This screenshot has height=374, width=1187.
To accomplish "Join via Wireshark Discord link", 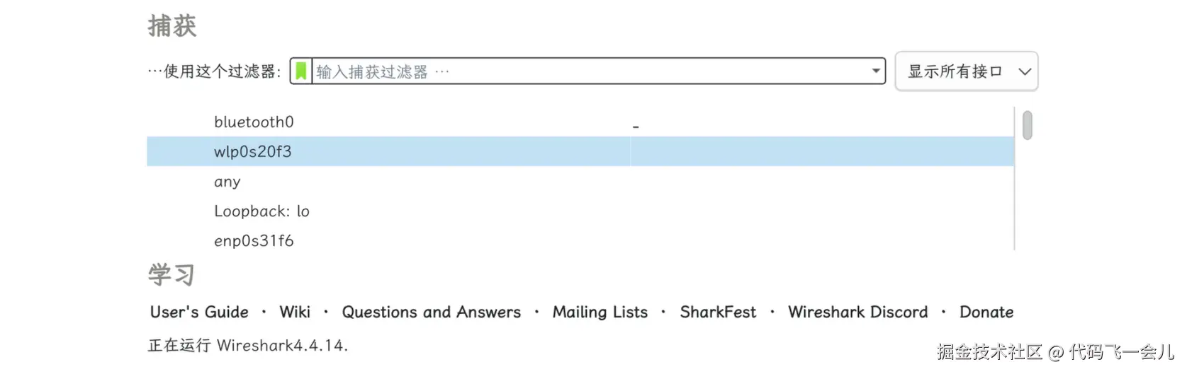I will (857, 312).
